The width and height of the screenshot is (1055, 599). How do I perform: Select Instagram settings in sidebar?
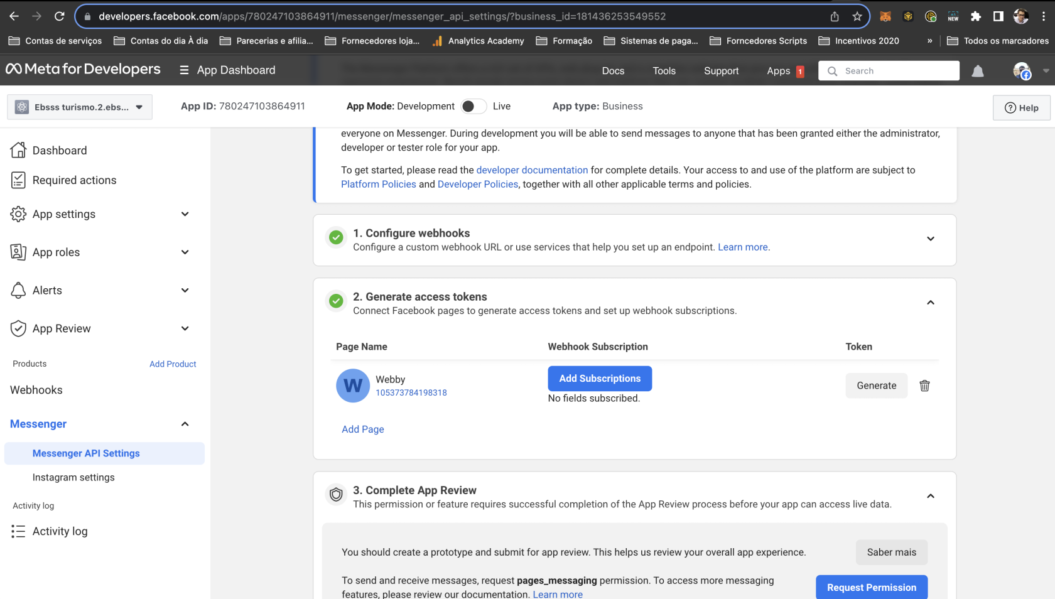click(73, 477)
